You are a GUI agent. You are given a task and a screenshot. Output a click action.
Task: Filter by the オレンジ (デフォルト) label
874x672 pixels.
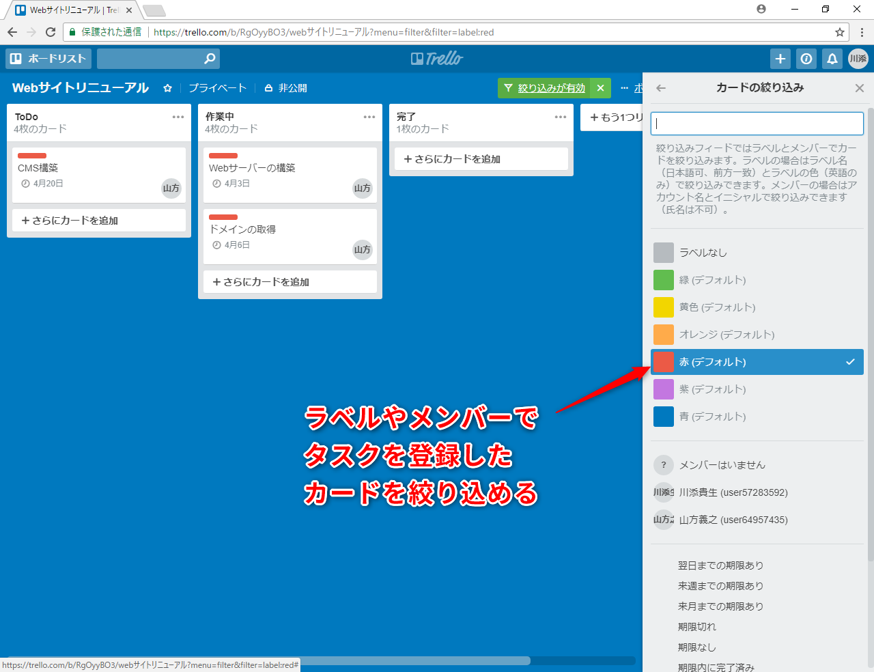[757, 335]
